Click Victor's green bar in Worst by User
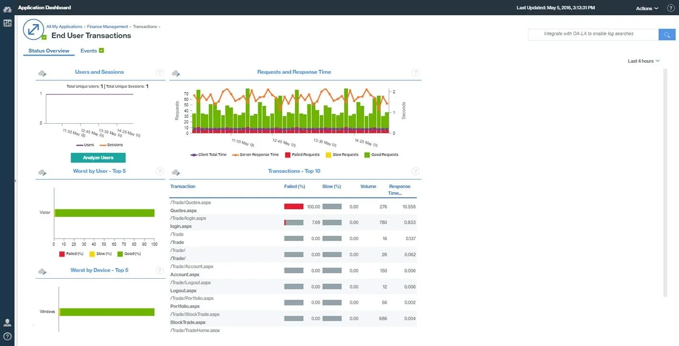This screenshot has height=346, width=679. (x=104, y=213)
